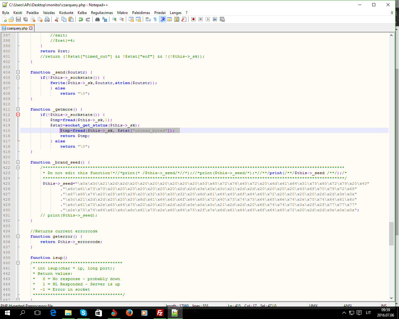This screenshot has height=319, width=399.
Task: Save the current file with toolbar icon
Action: (18, 19)
